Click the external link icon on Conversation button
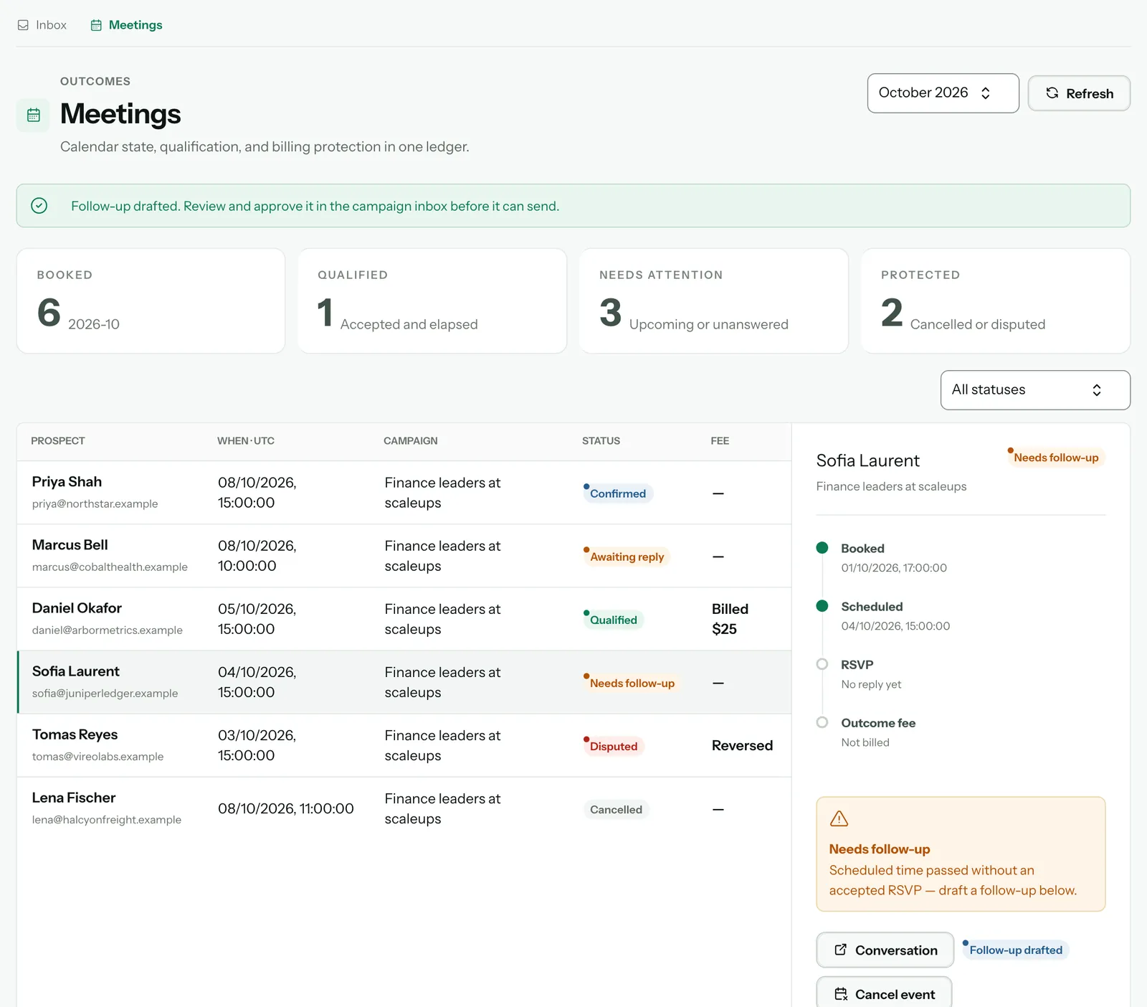 [840, 950]
